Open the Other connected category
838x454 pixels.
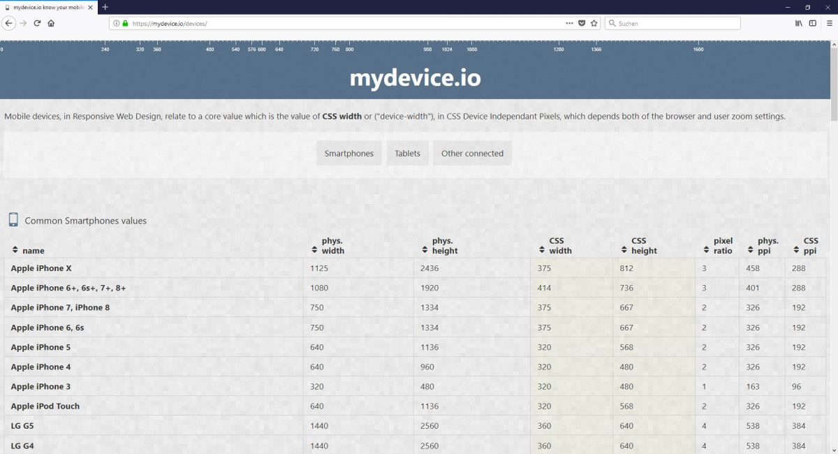pyautogui.click(x=472, y=154)
